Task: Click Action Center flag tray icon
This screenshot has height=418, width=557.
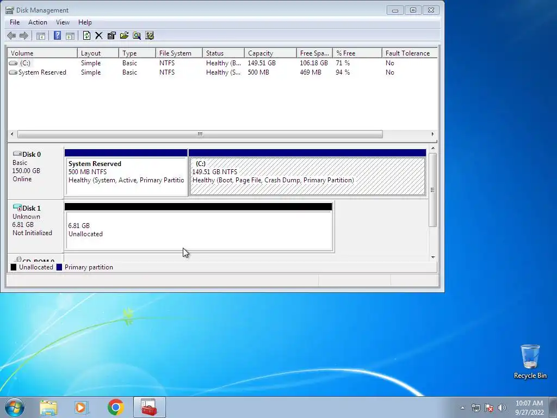Action: (489, 408)
